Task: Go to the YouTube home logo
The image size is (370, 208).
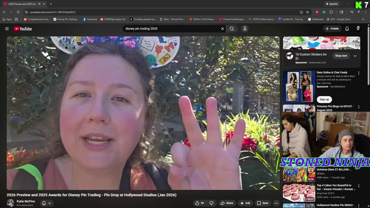Action: click(23, 29)
